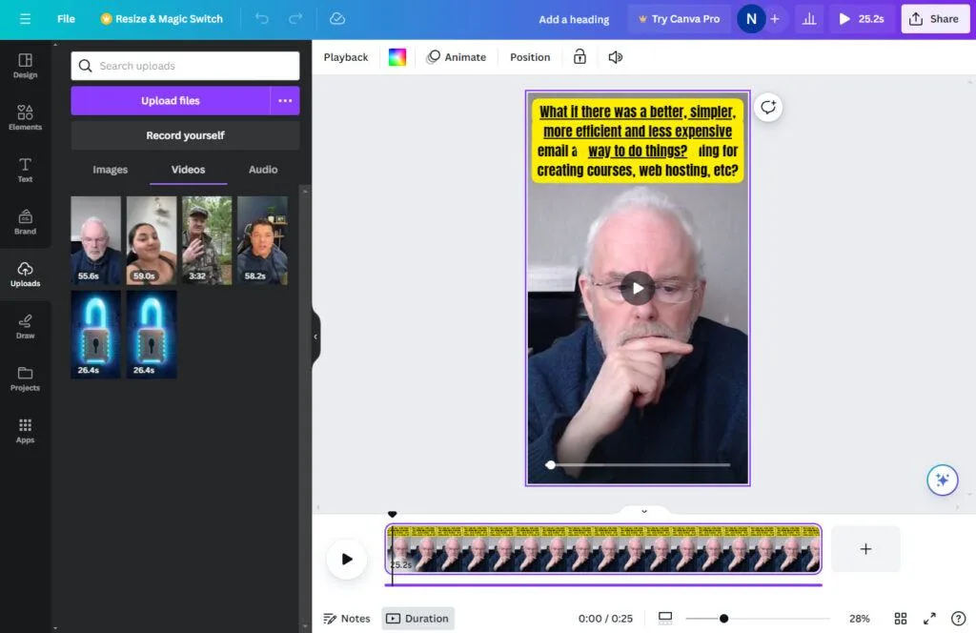Toggle the lock on the selected video

click(579, 57)
